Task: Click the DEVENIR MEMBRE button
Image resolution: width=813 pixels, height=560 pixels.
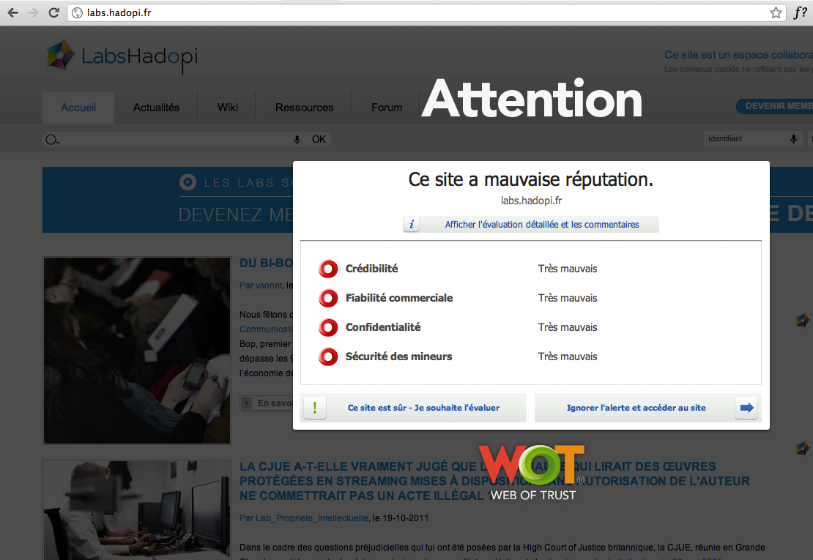Action: [x=775, y=106]
